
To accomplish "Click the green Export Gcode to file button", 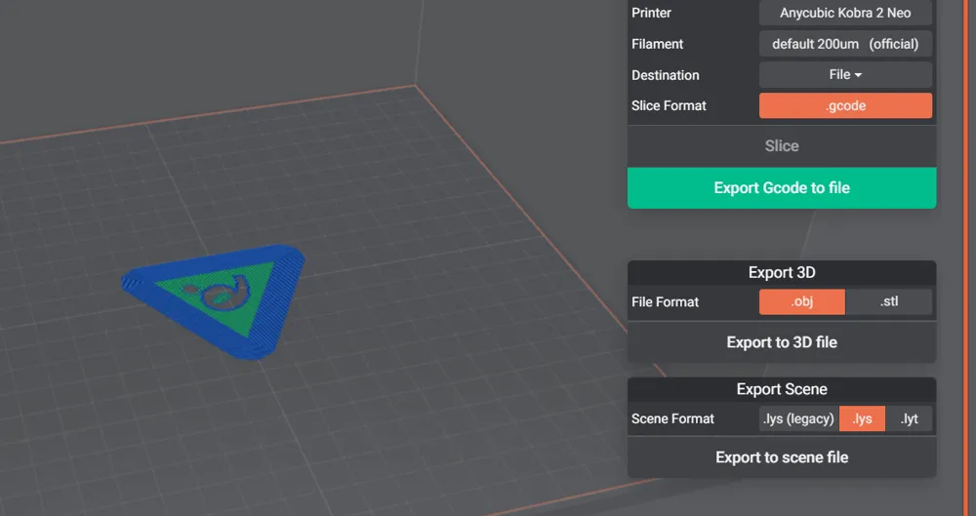I will (x=782, y=188).
